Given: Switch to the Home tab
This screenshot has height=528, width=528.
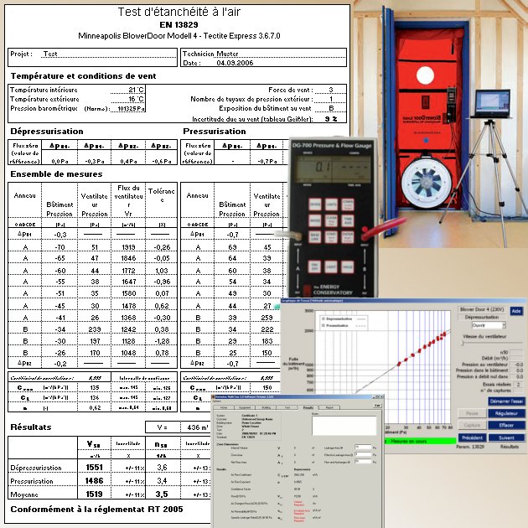Looking at the screenshot, I should (x=224, y=407).
